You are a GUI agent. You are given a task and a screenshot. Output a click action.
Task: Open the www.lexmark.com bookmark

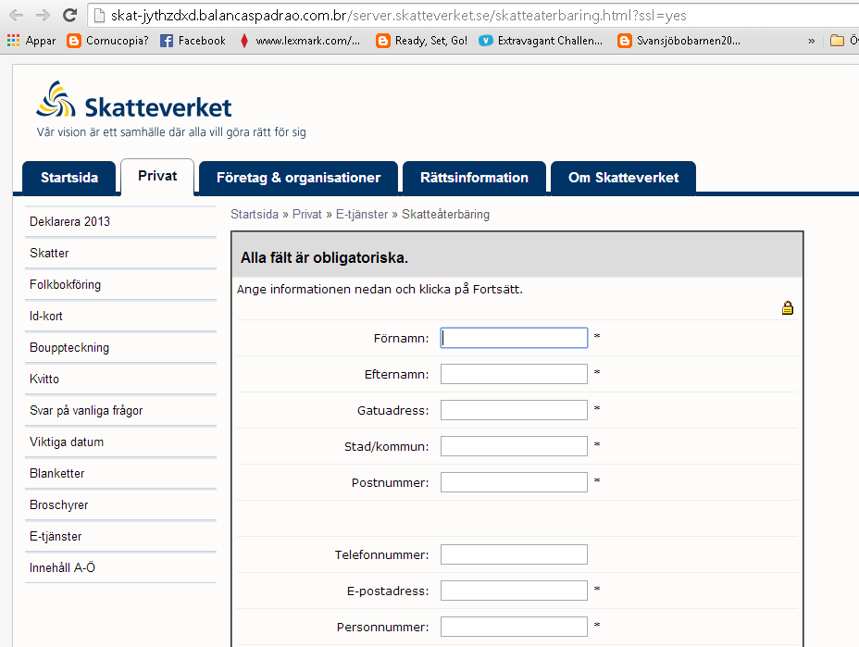click(x=300, y=41)
